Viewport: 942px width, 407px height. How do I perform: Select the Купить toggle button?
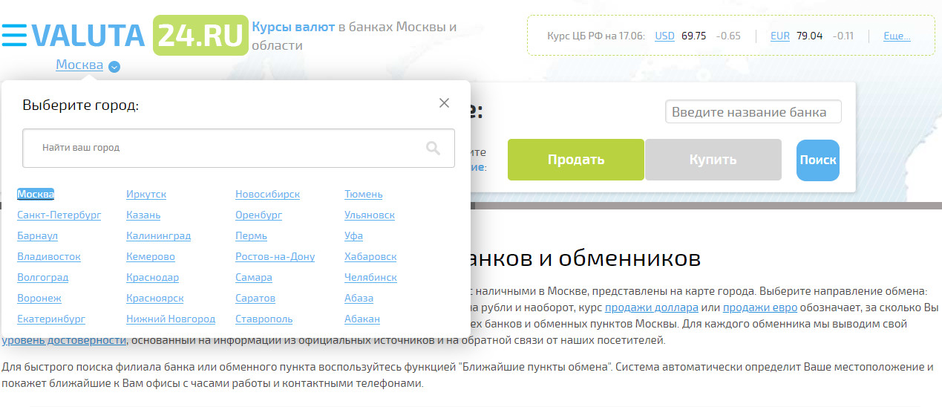713,160
